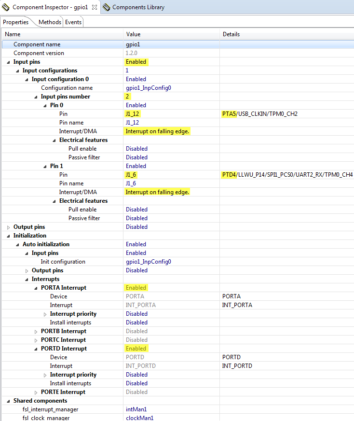Edit Configuration name value gpio1_InpConfig0
The image size is (354, 421).
tap(149, 88)
